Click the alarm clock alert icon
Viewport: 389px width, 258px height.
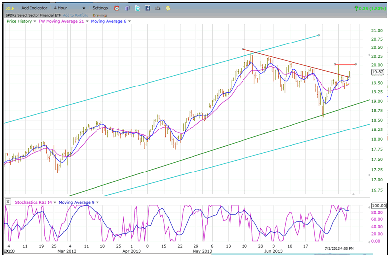click(x=116, y=8)
